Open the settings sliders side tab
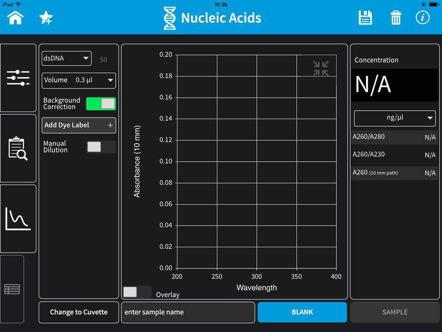 coord(18,78)
